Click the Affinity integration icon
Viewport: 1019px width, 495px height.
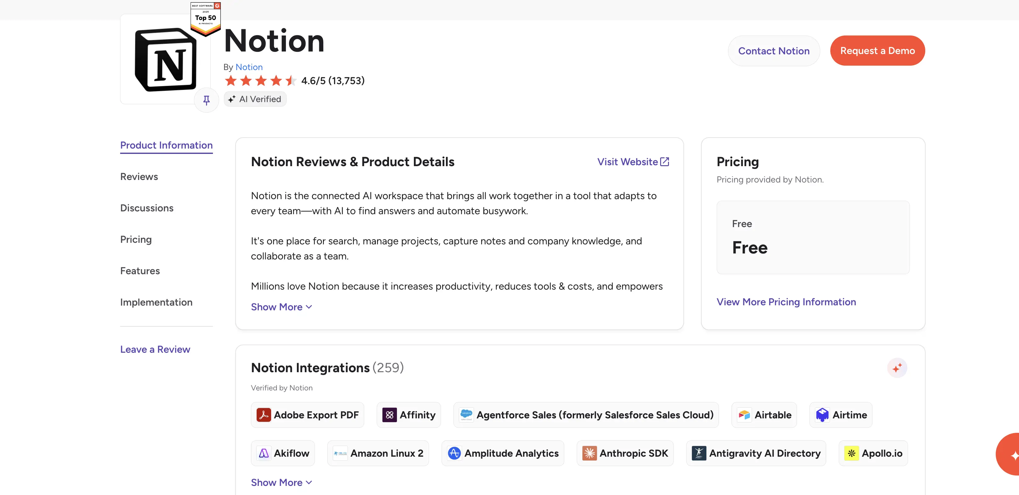pos(390,415)
